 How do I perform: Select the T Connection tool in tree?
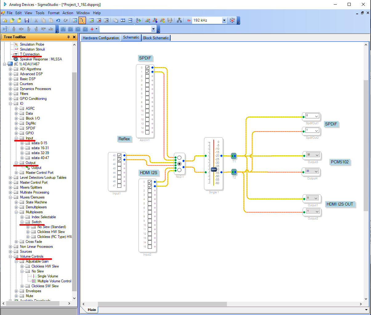coord(30,54)
